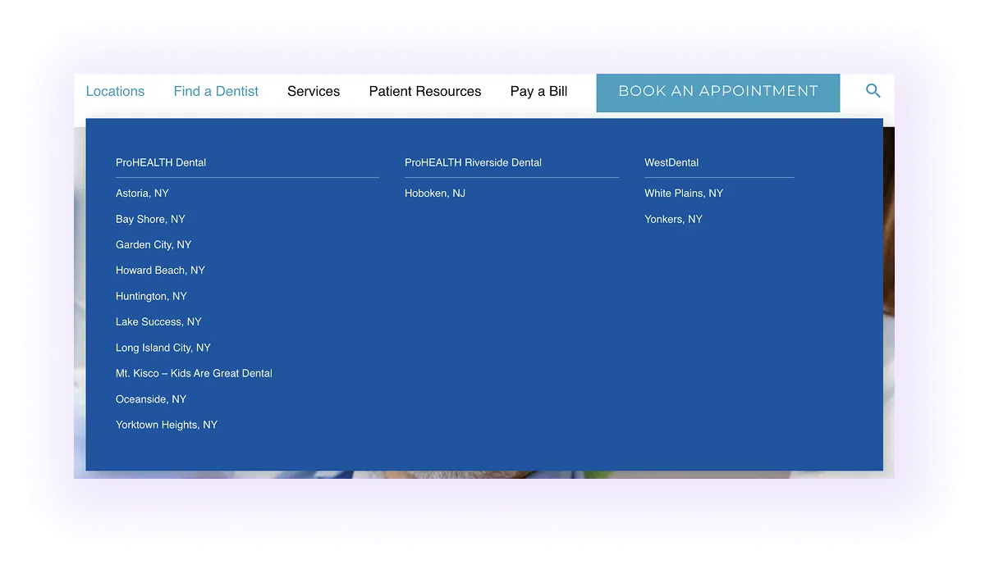This screenshot has width=985, height=569.
Task: Open the Patient Resources menu
Action: coord(425,91)
